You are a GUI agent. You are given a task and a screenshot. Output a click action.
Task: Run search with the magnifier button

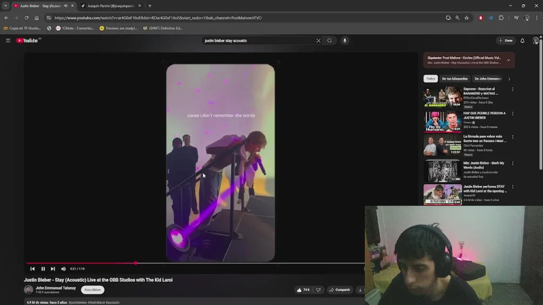(330, 41)
